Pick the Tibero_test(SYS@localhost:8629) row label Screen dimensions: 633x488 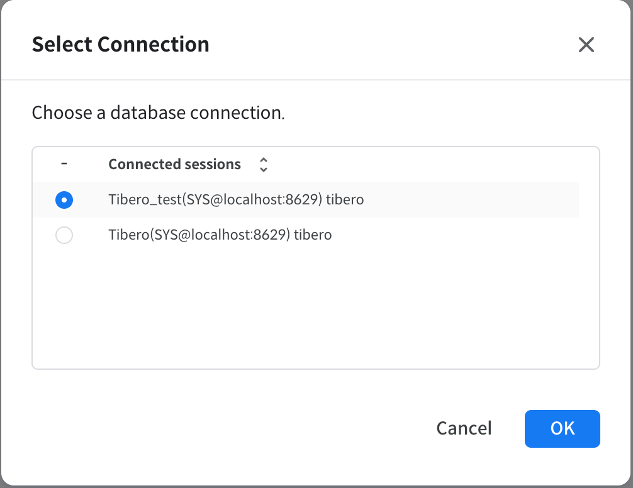(x=236, y=200)
